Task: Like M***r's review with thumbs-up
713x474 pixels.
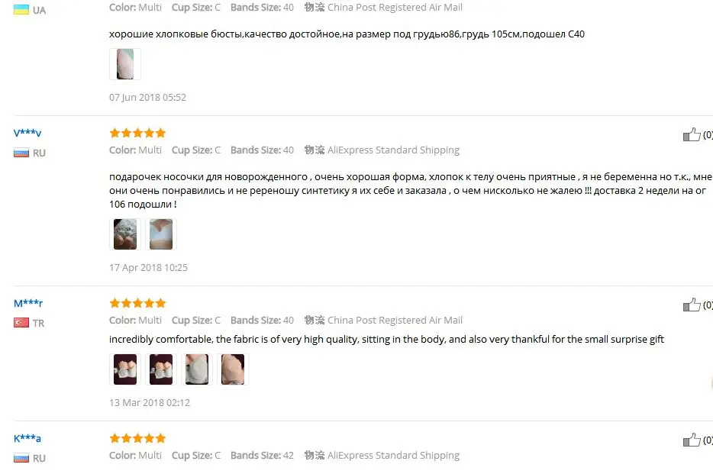Action: pos(692,305)
